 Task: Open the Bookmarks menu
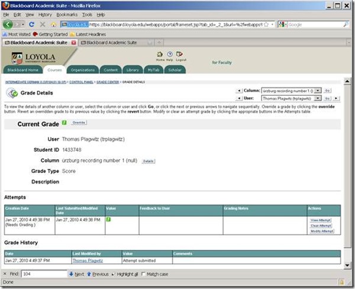click(x=67, y=14)
